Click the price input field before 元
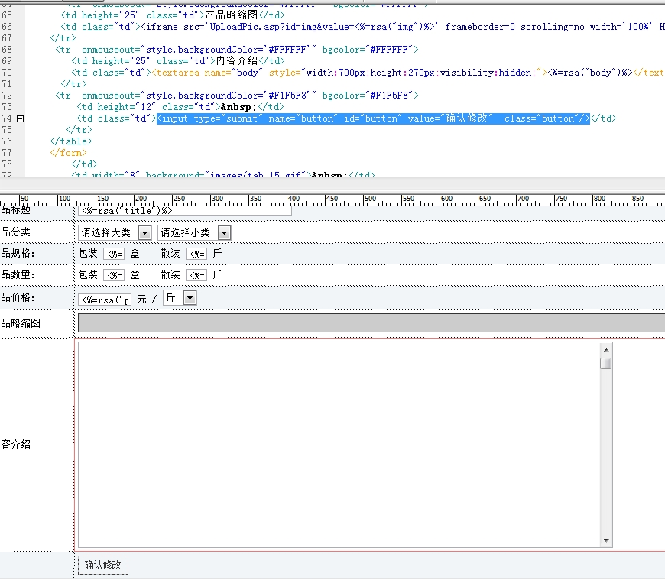The image size is (665, 580). click(105, 299)
